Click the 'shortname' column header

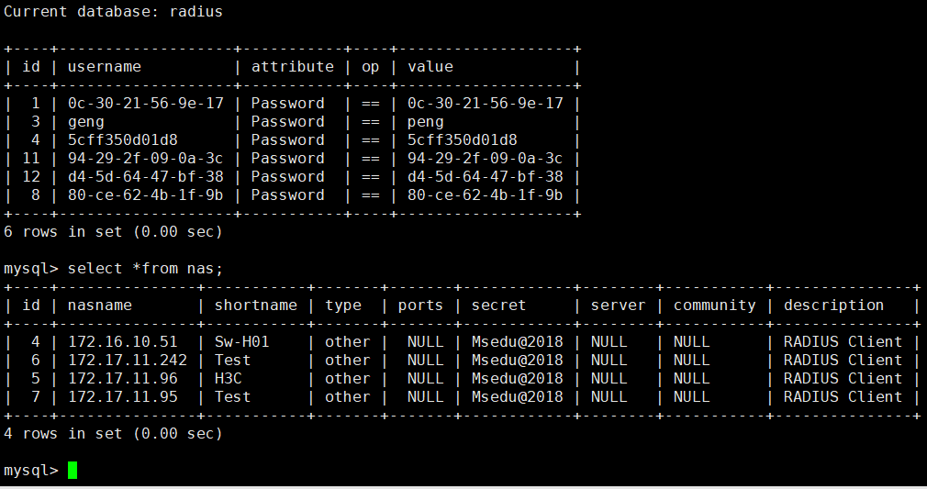pyautogui.click(x=255, y=305)
